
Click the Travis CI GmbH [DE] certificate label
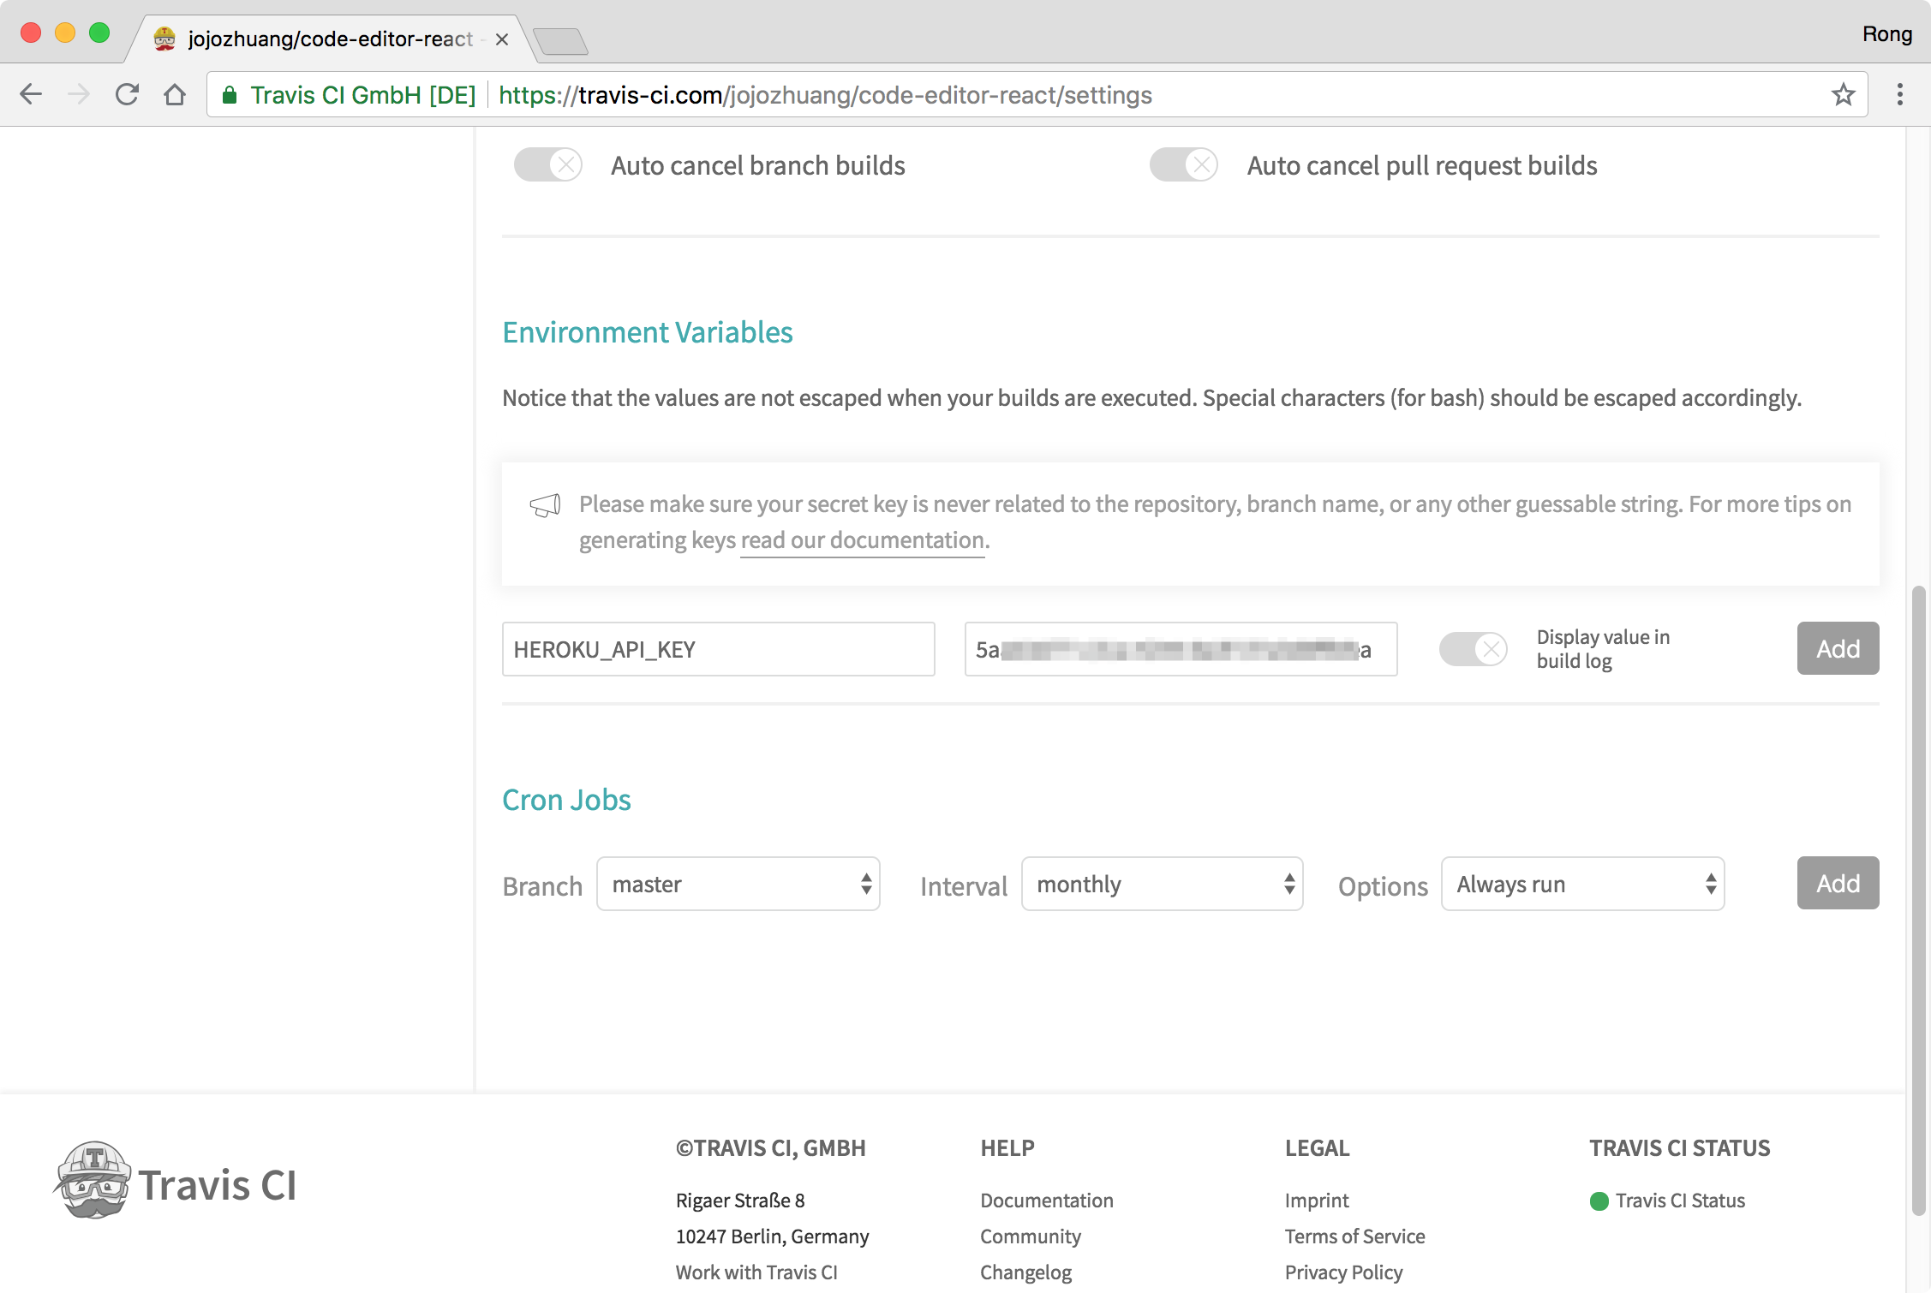coord(363,95)
